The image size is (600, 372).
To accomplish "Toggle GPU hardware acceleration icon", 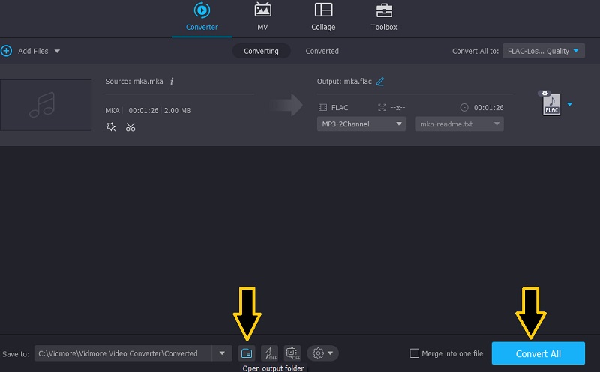I will 292,353.
